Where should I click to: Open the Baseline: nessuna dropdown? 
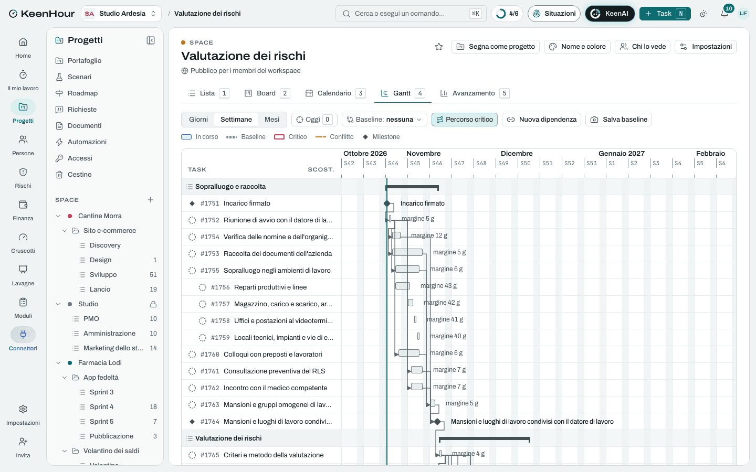coord(384,120)
